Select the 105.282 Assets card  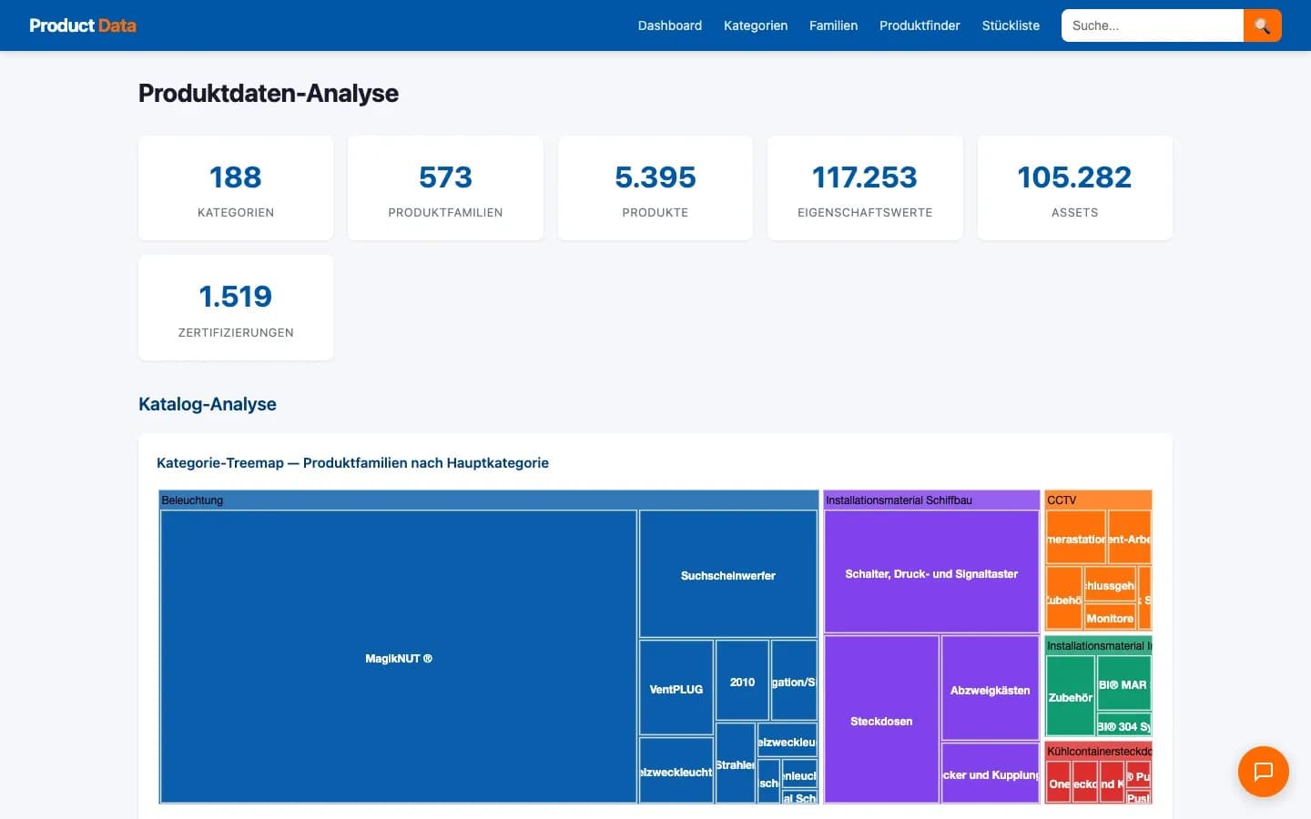click(1074, 187)
